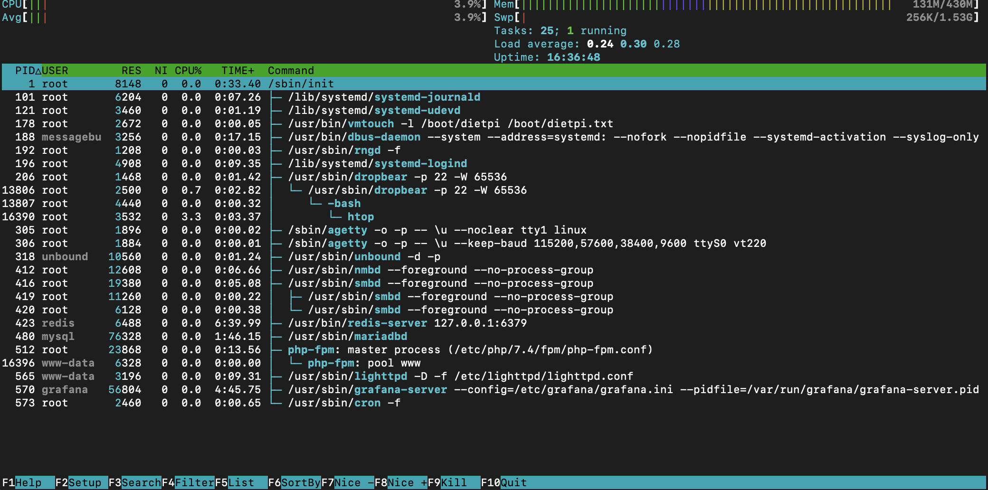
Task: Click the Avg CPU meter bar
Action: (x=244, y=18)
